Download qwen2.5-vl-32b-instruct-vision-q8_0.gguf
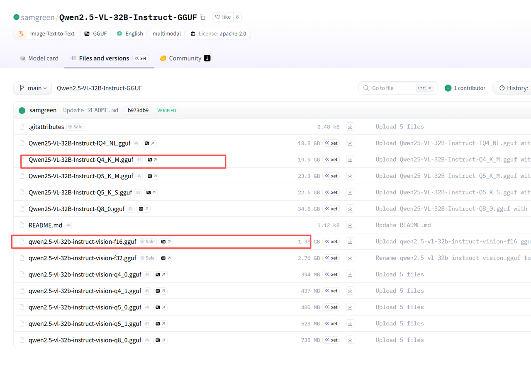The image size is (531, 376). coord(350,340)
